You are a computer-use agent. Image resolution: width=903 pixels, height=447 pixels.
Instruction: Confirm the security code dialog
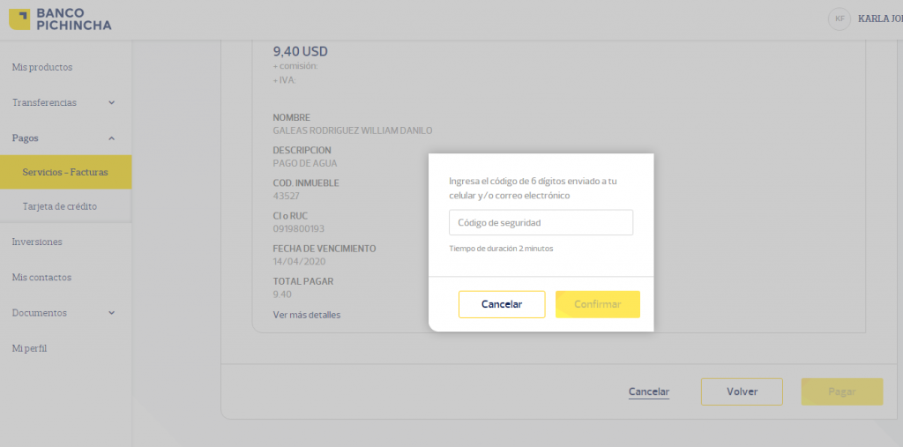coord(598,304)
